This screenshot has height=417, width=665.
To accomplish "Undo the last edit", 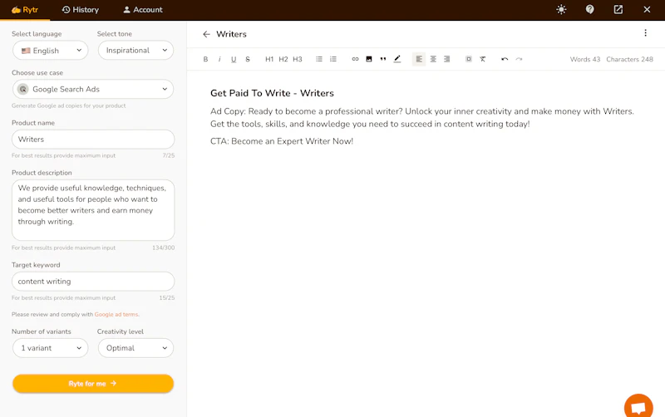I will click(505, 59).
